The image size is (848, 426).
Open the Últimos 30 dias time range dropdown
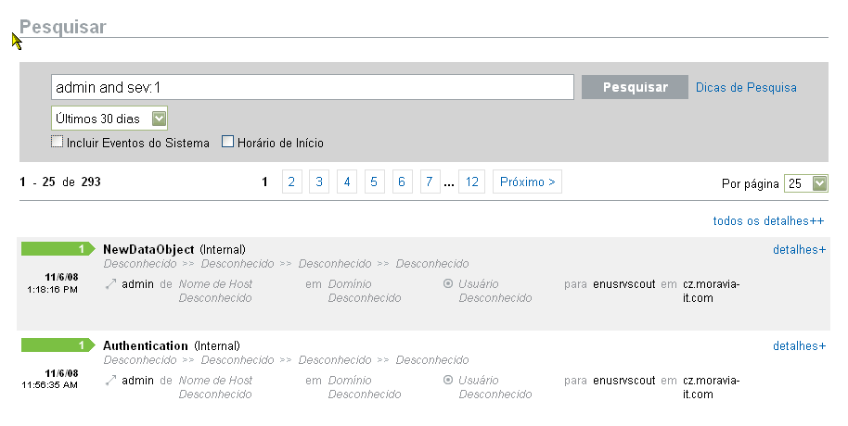pyautogui.click(x=109, y=119)
